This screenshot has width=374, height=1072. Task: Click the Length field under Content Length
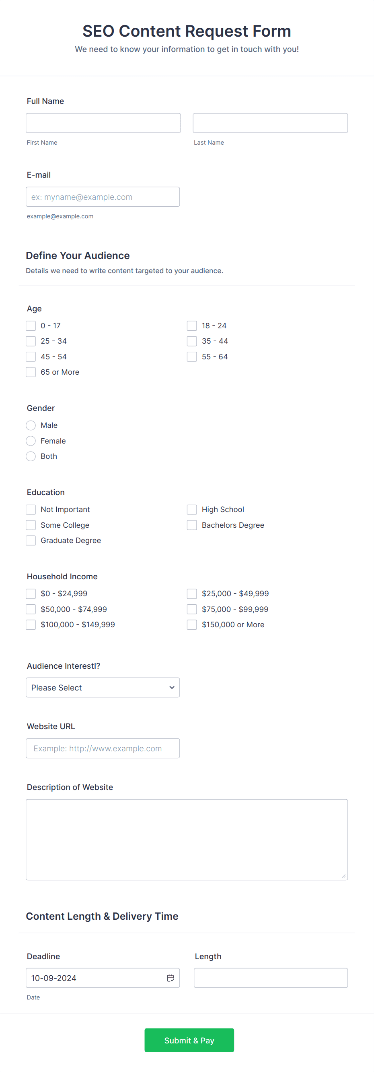[x=270, y=978]
